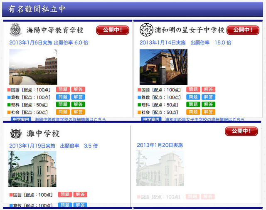Click 出願倍率 3.5 倍 text
Screen dimensions: 266x210
79,146
